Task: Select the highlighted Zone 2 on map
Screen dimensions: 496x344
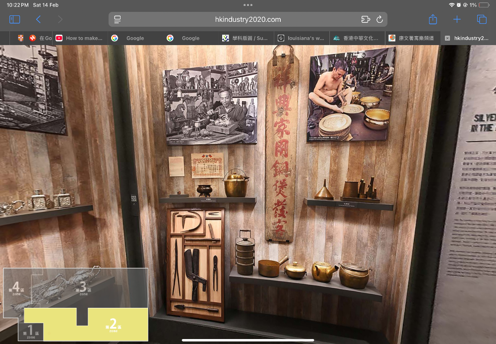Action: (x=113, y=325)
